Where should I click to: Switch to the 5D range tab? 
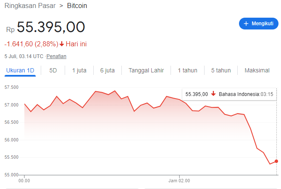coord(53,70)
